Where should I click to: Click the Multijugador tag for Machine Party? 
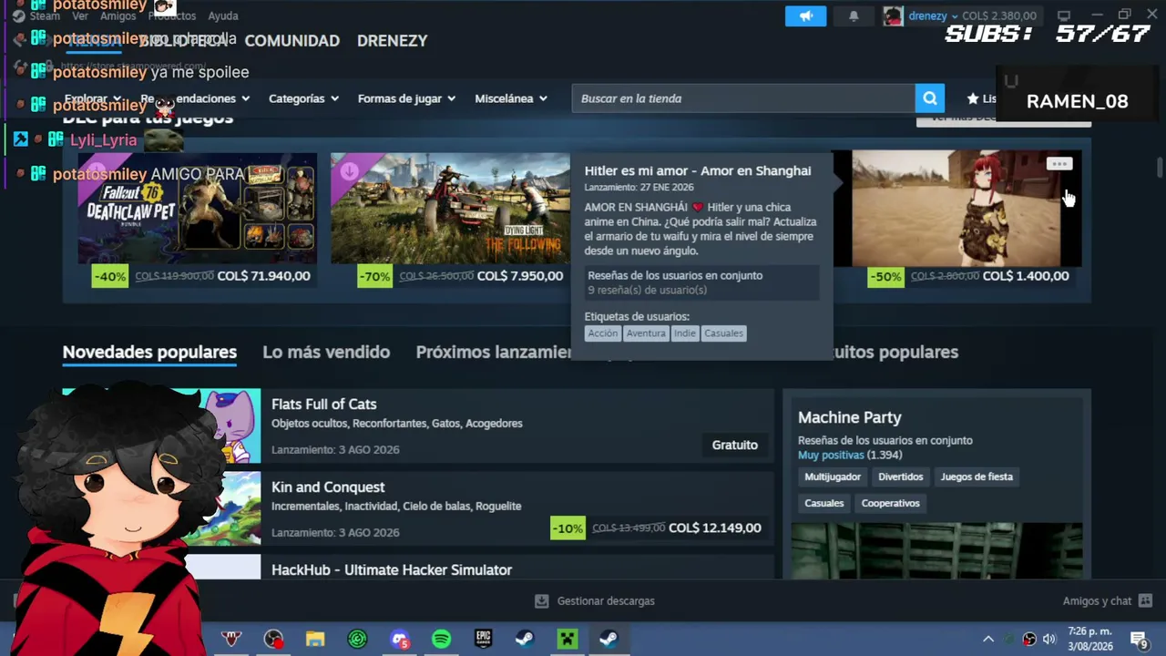833,477
